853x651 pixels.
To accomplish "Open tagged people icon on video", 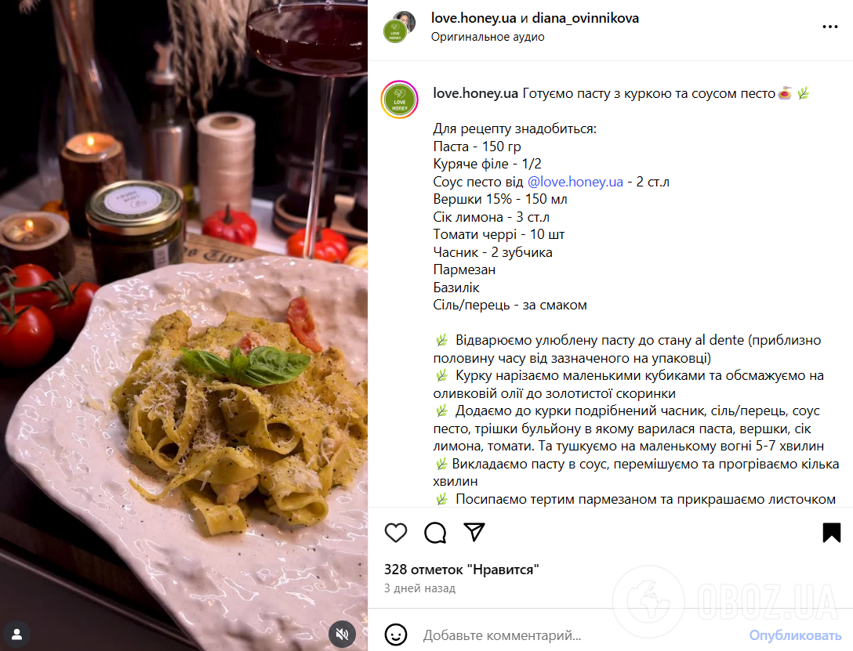I will click(17, 634).
